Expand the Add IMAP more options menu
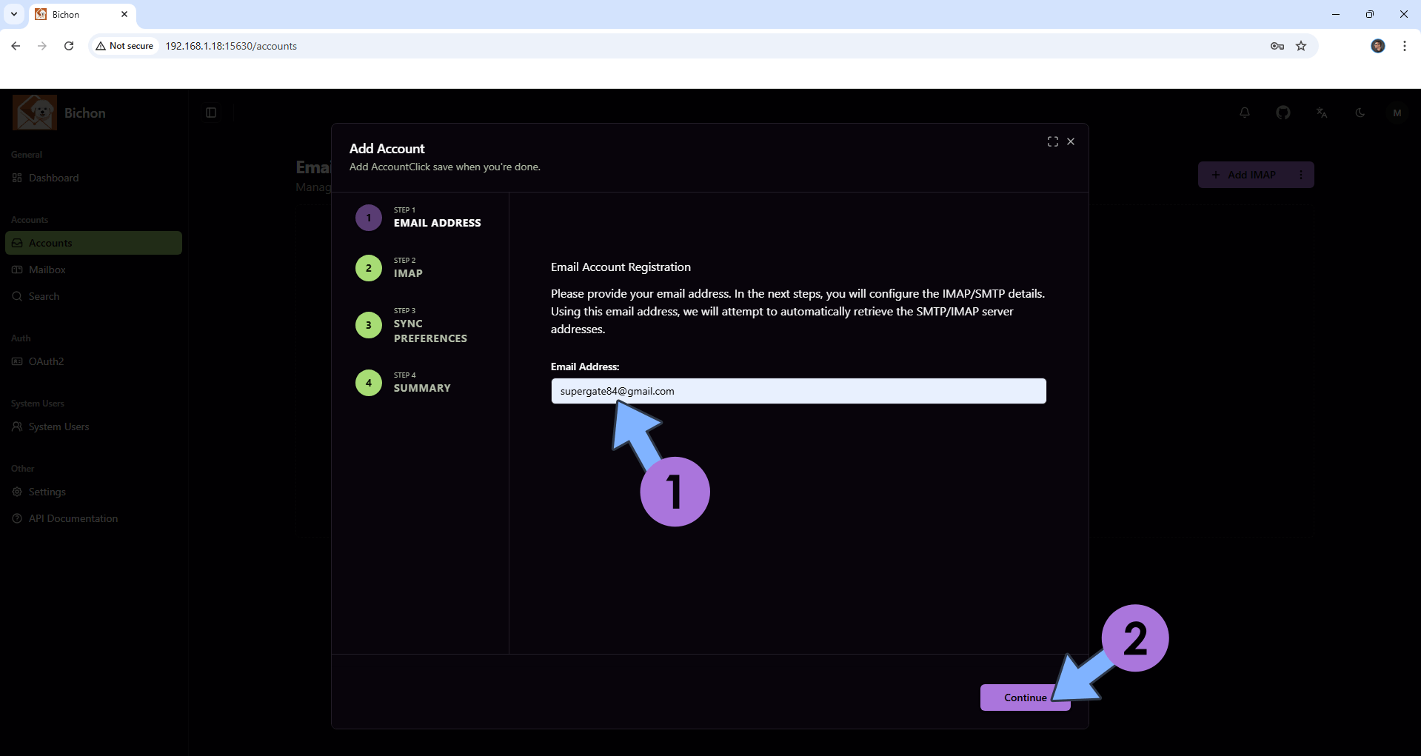1421x756 pixels. pyautogui.click(x=1301, y=175)
